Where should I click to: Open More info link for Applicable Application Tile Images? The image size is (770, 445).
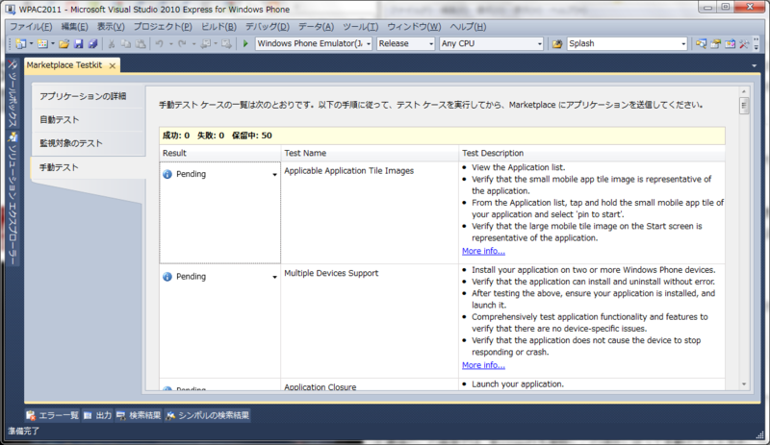click(483, 251)
